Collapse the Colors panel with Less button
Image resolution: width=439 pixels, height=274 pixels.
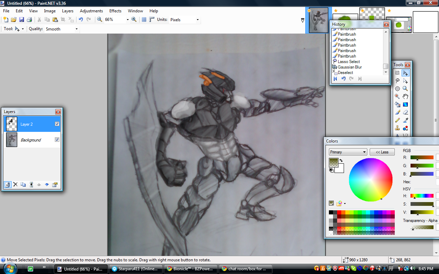point(382,152)
